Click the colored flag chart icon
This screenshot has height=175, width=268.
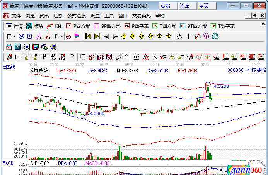coord(77,36)
